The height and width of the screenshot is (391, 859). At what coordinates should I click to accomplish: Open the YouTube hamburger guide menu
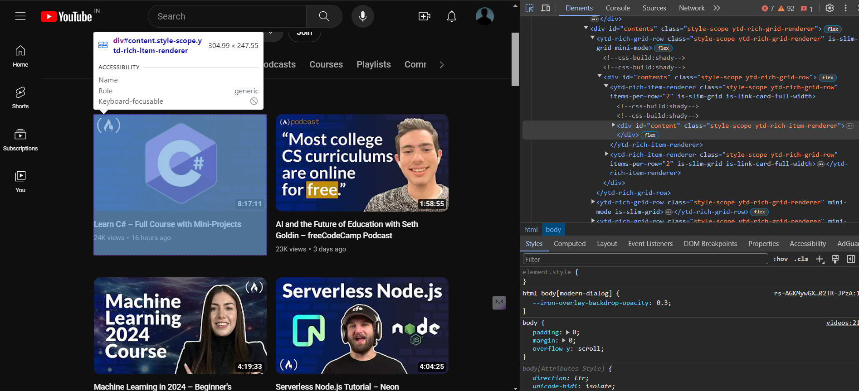[20, 16]
